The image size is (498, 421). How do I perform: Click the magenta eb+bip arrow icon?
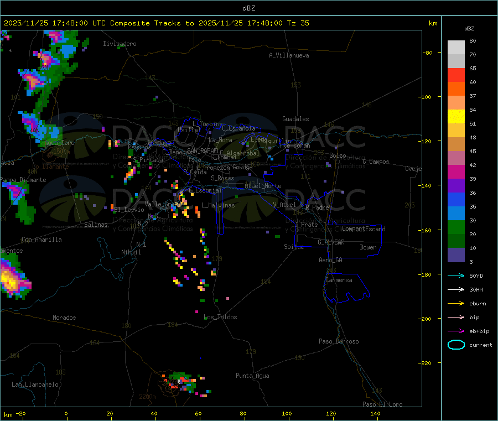[x=456, y=331]
